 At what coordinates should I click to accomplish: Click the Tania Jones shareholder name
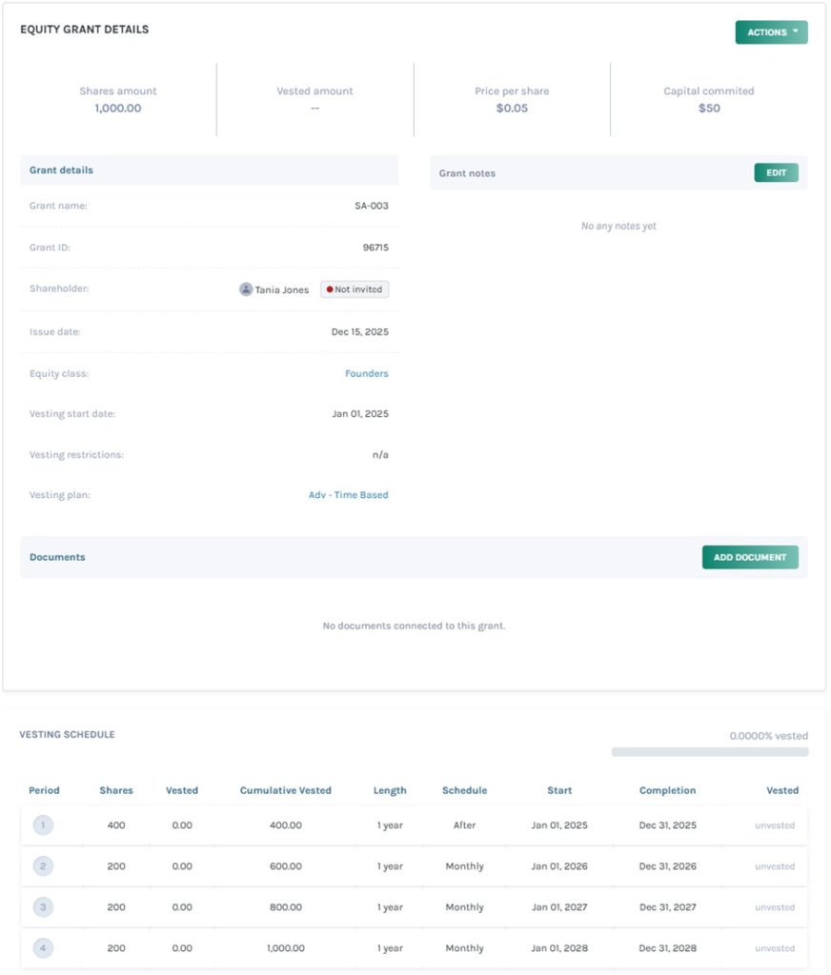282,289
